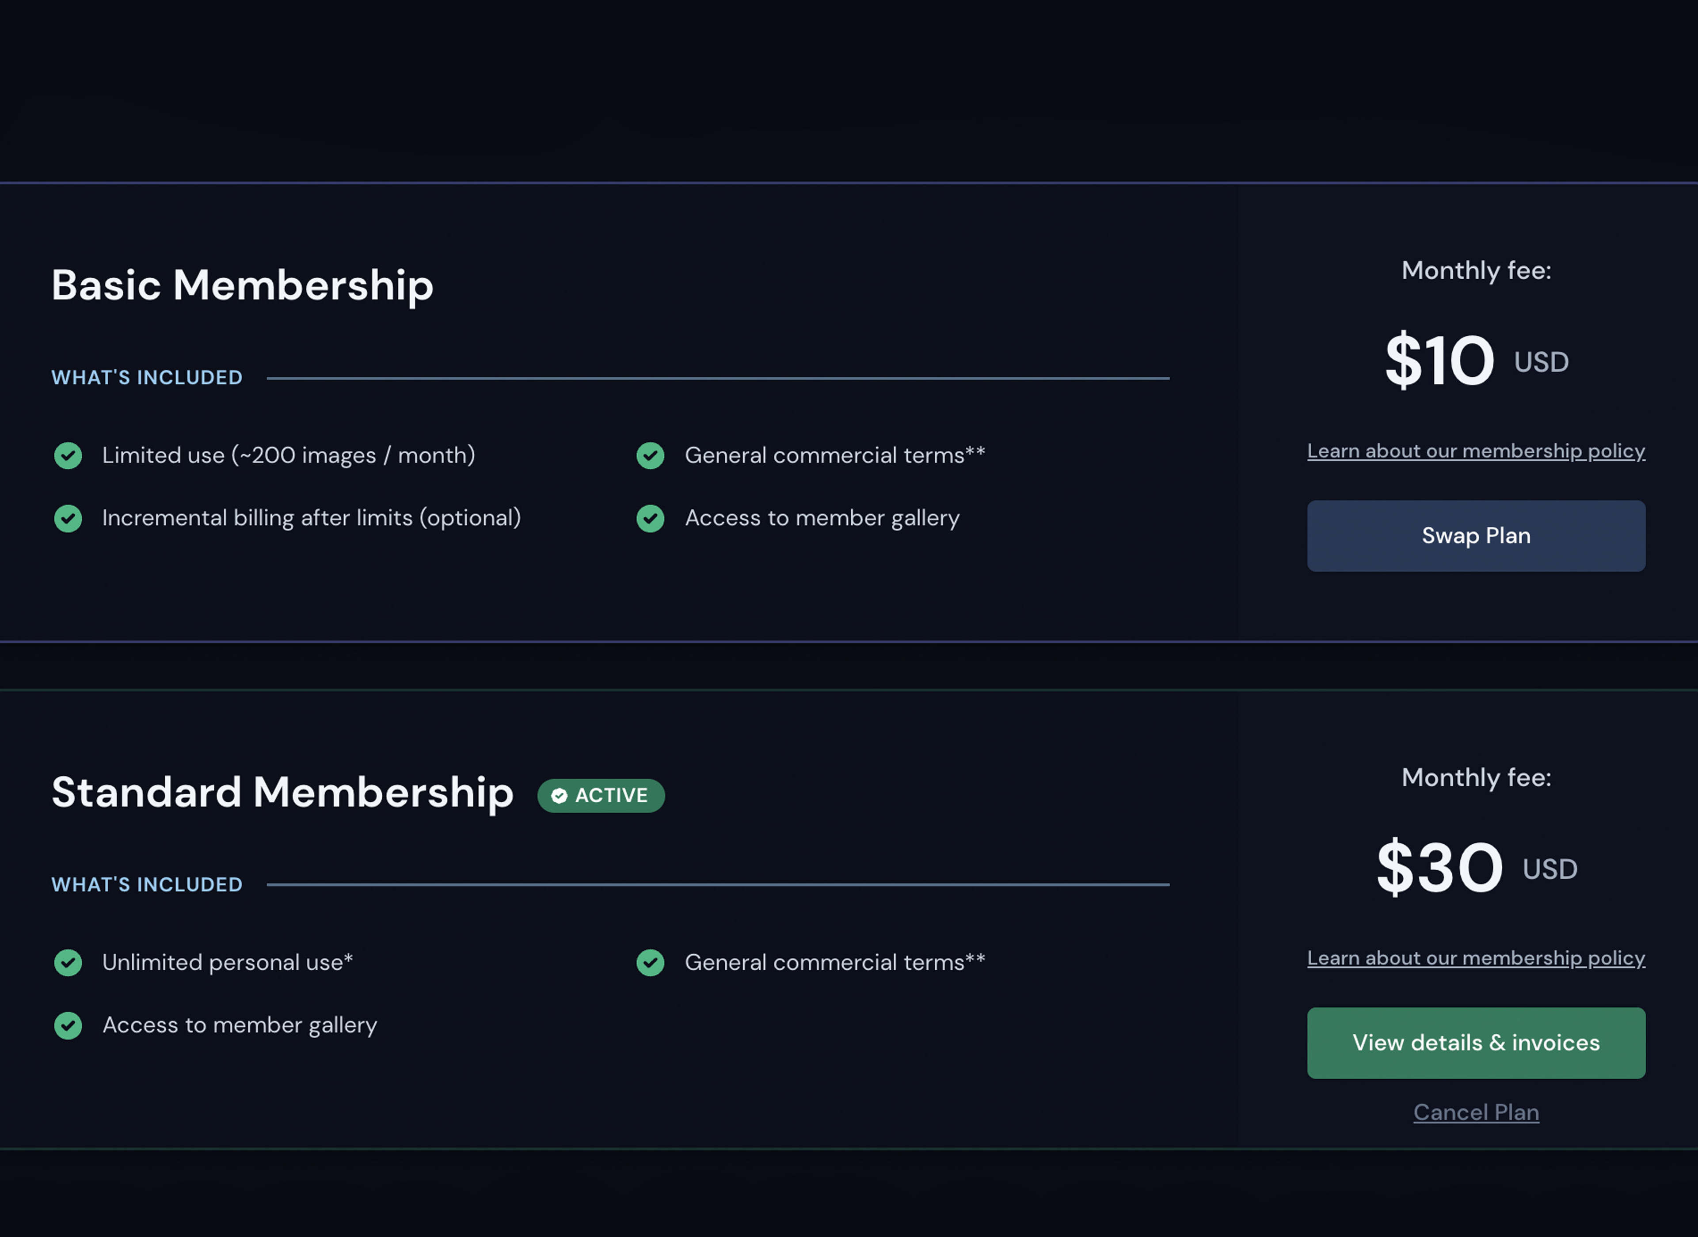Click checkmark beside Standard Access to member gallery

click(x=68, y=1025)
